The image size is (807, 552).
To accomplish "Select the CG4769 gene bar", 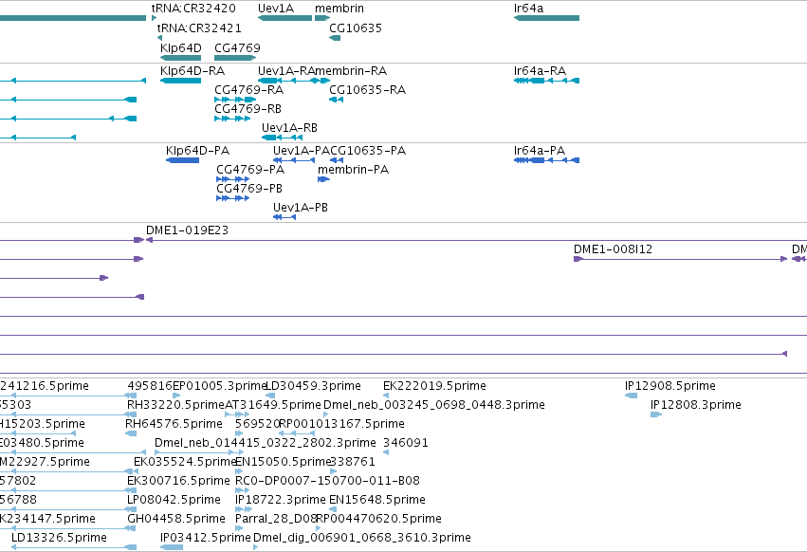I will tap(234, 58).
